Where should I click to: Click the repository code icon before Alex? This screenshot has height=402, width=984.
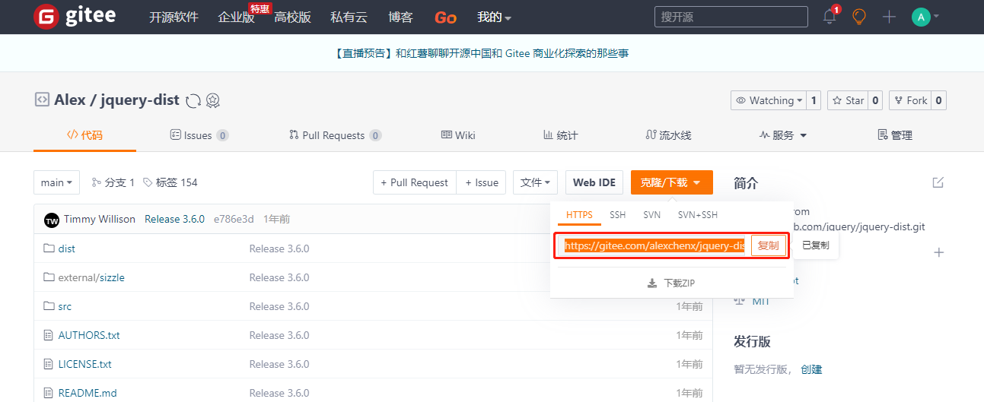click(42, 100)
